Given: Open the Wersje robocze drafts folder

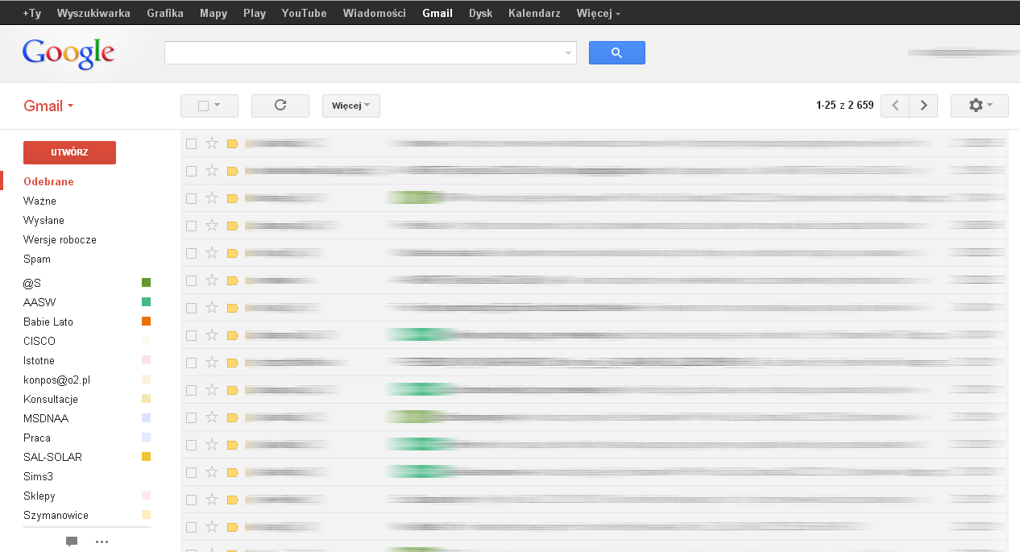Looking at the screenshot, I should tap(60, 240).
